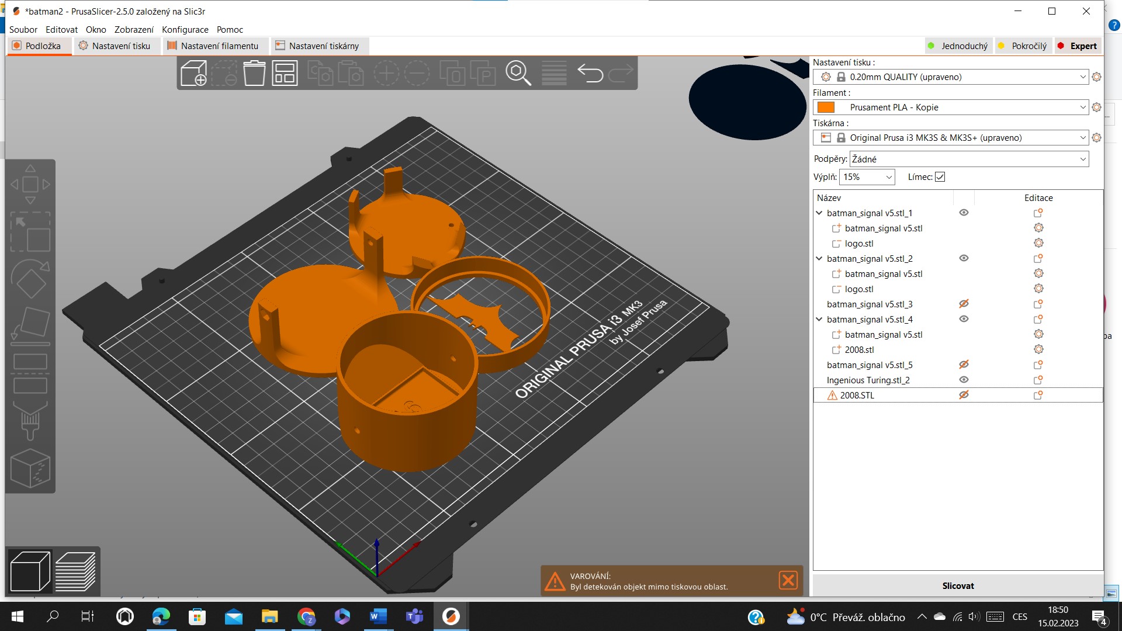Click the Redo arrow in toolbar
The height and width of the screenshot is (631, 1122).
pos(621,73)
